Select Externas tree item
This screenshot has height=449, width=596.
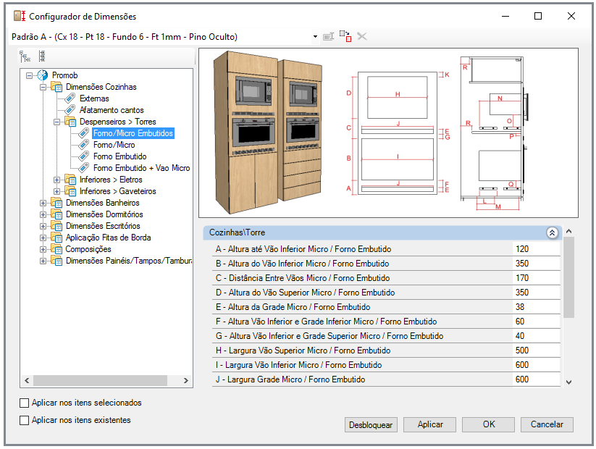point(94,98)
